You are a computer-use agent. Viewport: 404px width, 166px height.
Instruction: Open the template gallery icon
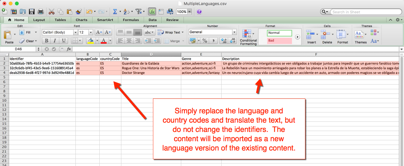pos(14,11)
